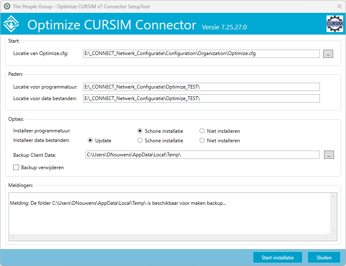Close the SetupTool window
This screenshot has height=266, width=346.
point(339,6)
